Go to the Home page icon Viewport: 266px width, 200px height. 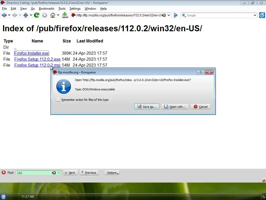pos(53,15)
